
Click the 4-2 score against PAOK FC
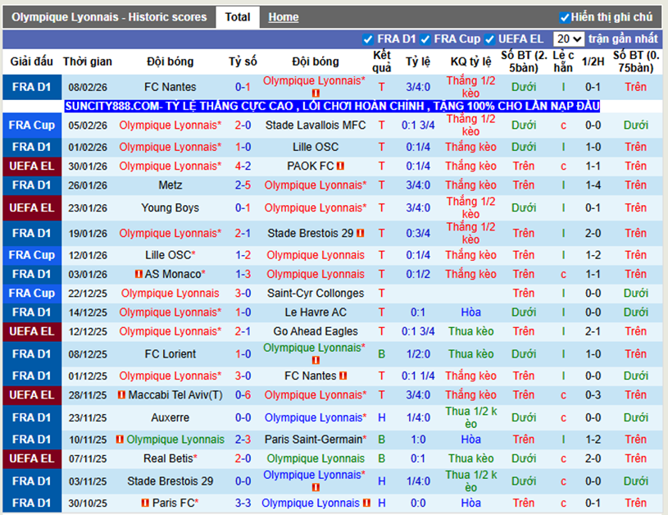click(x=243, y=166)
